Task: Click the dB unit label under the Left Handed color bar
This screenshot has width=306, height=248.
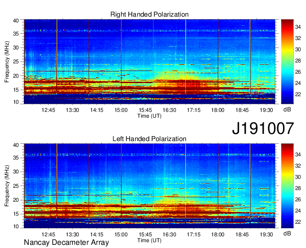Action: tap(287, 233)
